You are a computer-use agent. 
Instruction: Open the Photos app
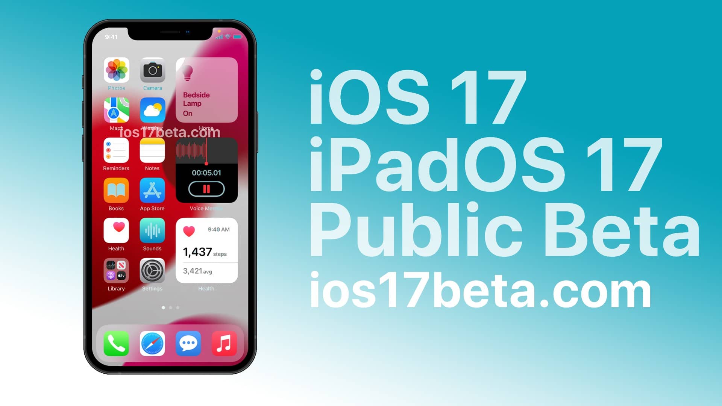[116, 71]
